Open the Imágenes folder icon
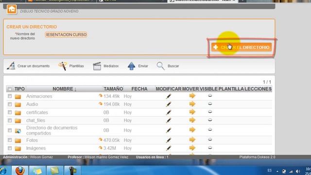The height and width of the screenshot is (175, 311). coord(18,148)
